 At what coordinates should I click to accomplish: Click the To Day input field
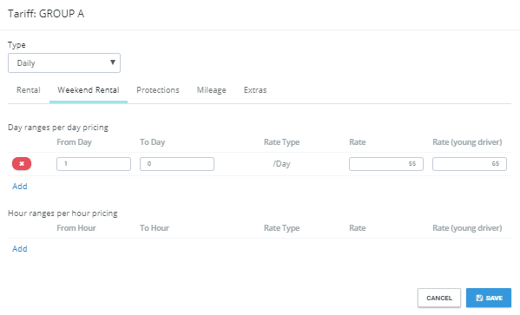click(177, 164)
